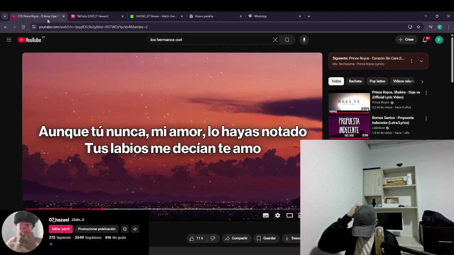Toggle subtitles in the video player

tap(266, 215)
